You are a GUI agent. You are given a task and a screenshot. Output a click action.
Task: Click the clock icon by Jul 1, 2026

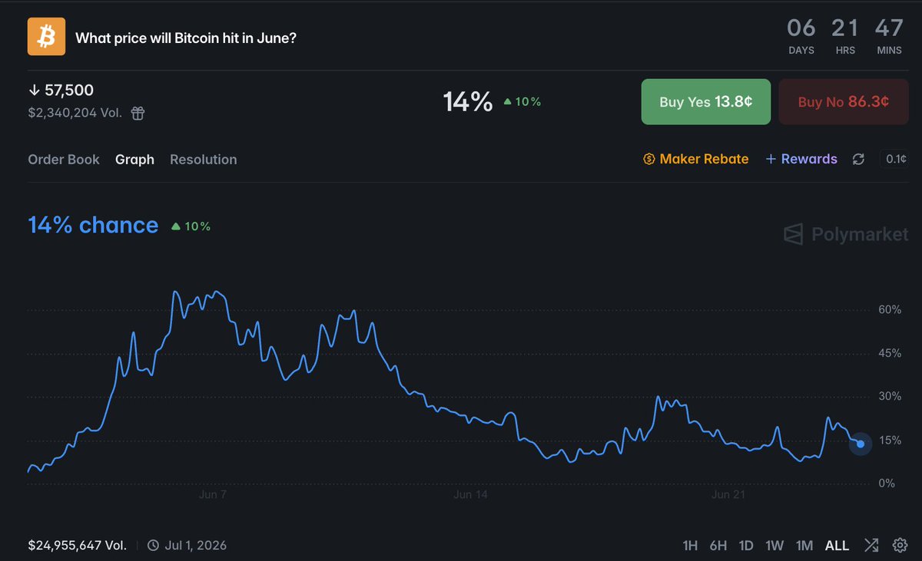(x=153, y=546)
